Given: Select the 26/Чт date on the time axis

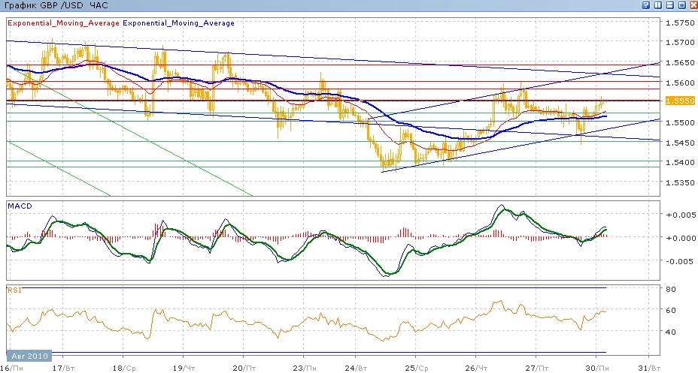Looking at the screenshot, I should coord(476,368).
